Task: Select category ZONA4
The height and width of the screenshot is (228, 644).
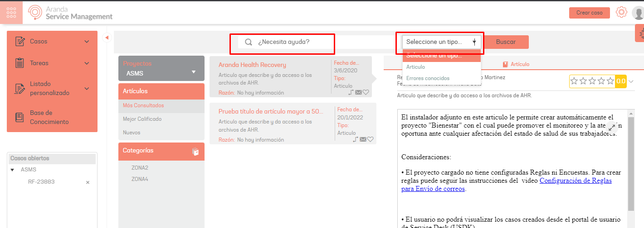Action: pos(140,179)
